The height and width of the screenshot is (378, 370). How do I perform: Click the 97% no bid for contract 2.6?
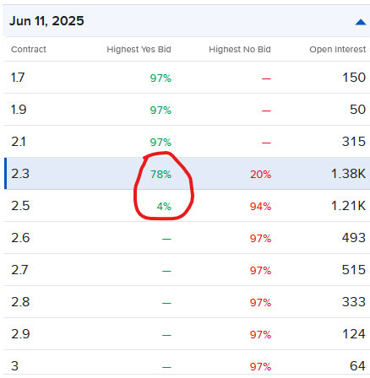(x=260, y=238)
